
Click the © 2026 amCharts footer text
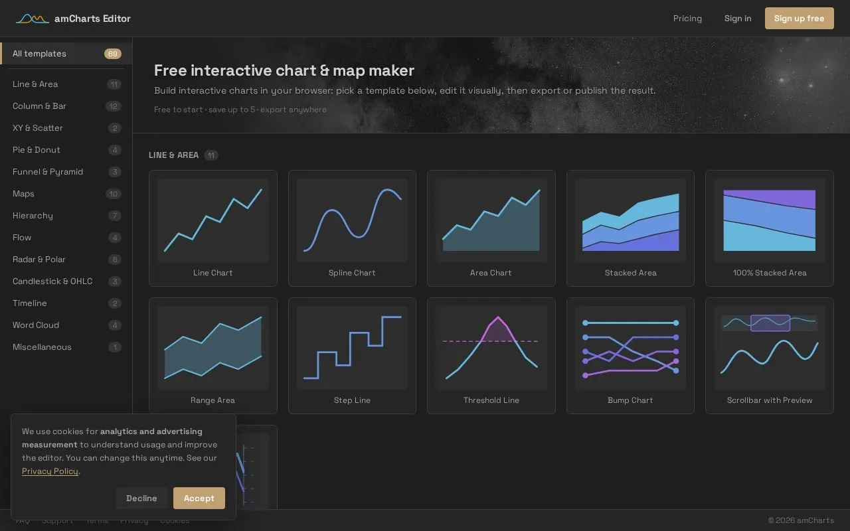(801, 520)
